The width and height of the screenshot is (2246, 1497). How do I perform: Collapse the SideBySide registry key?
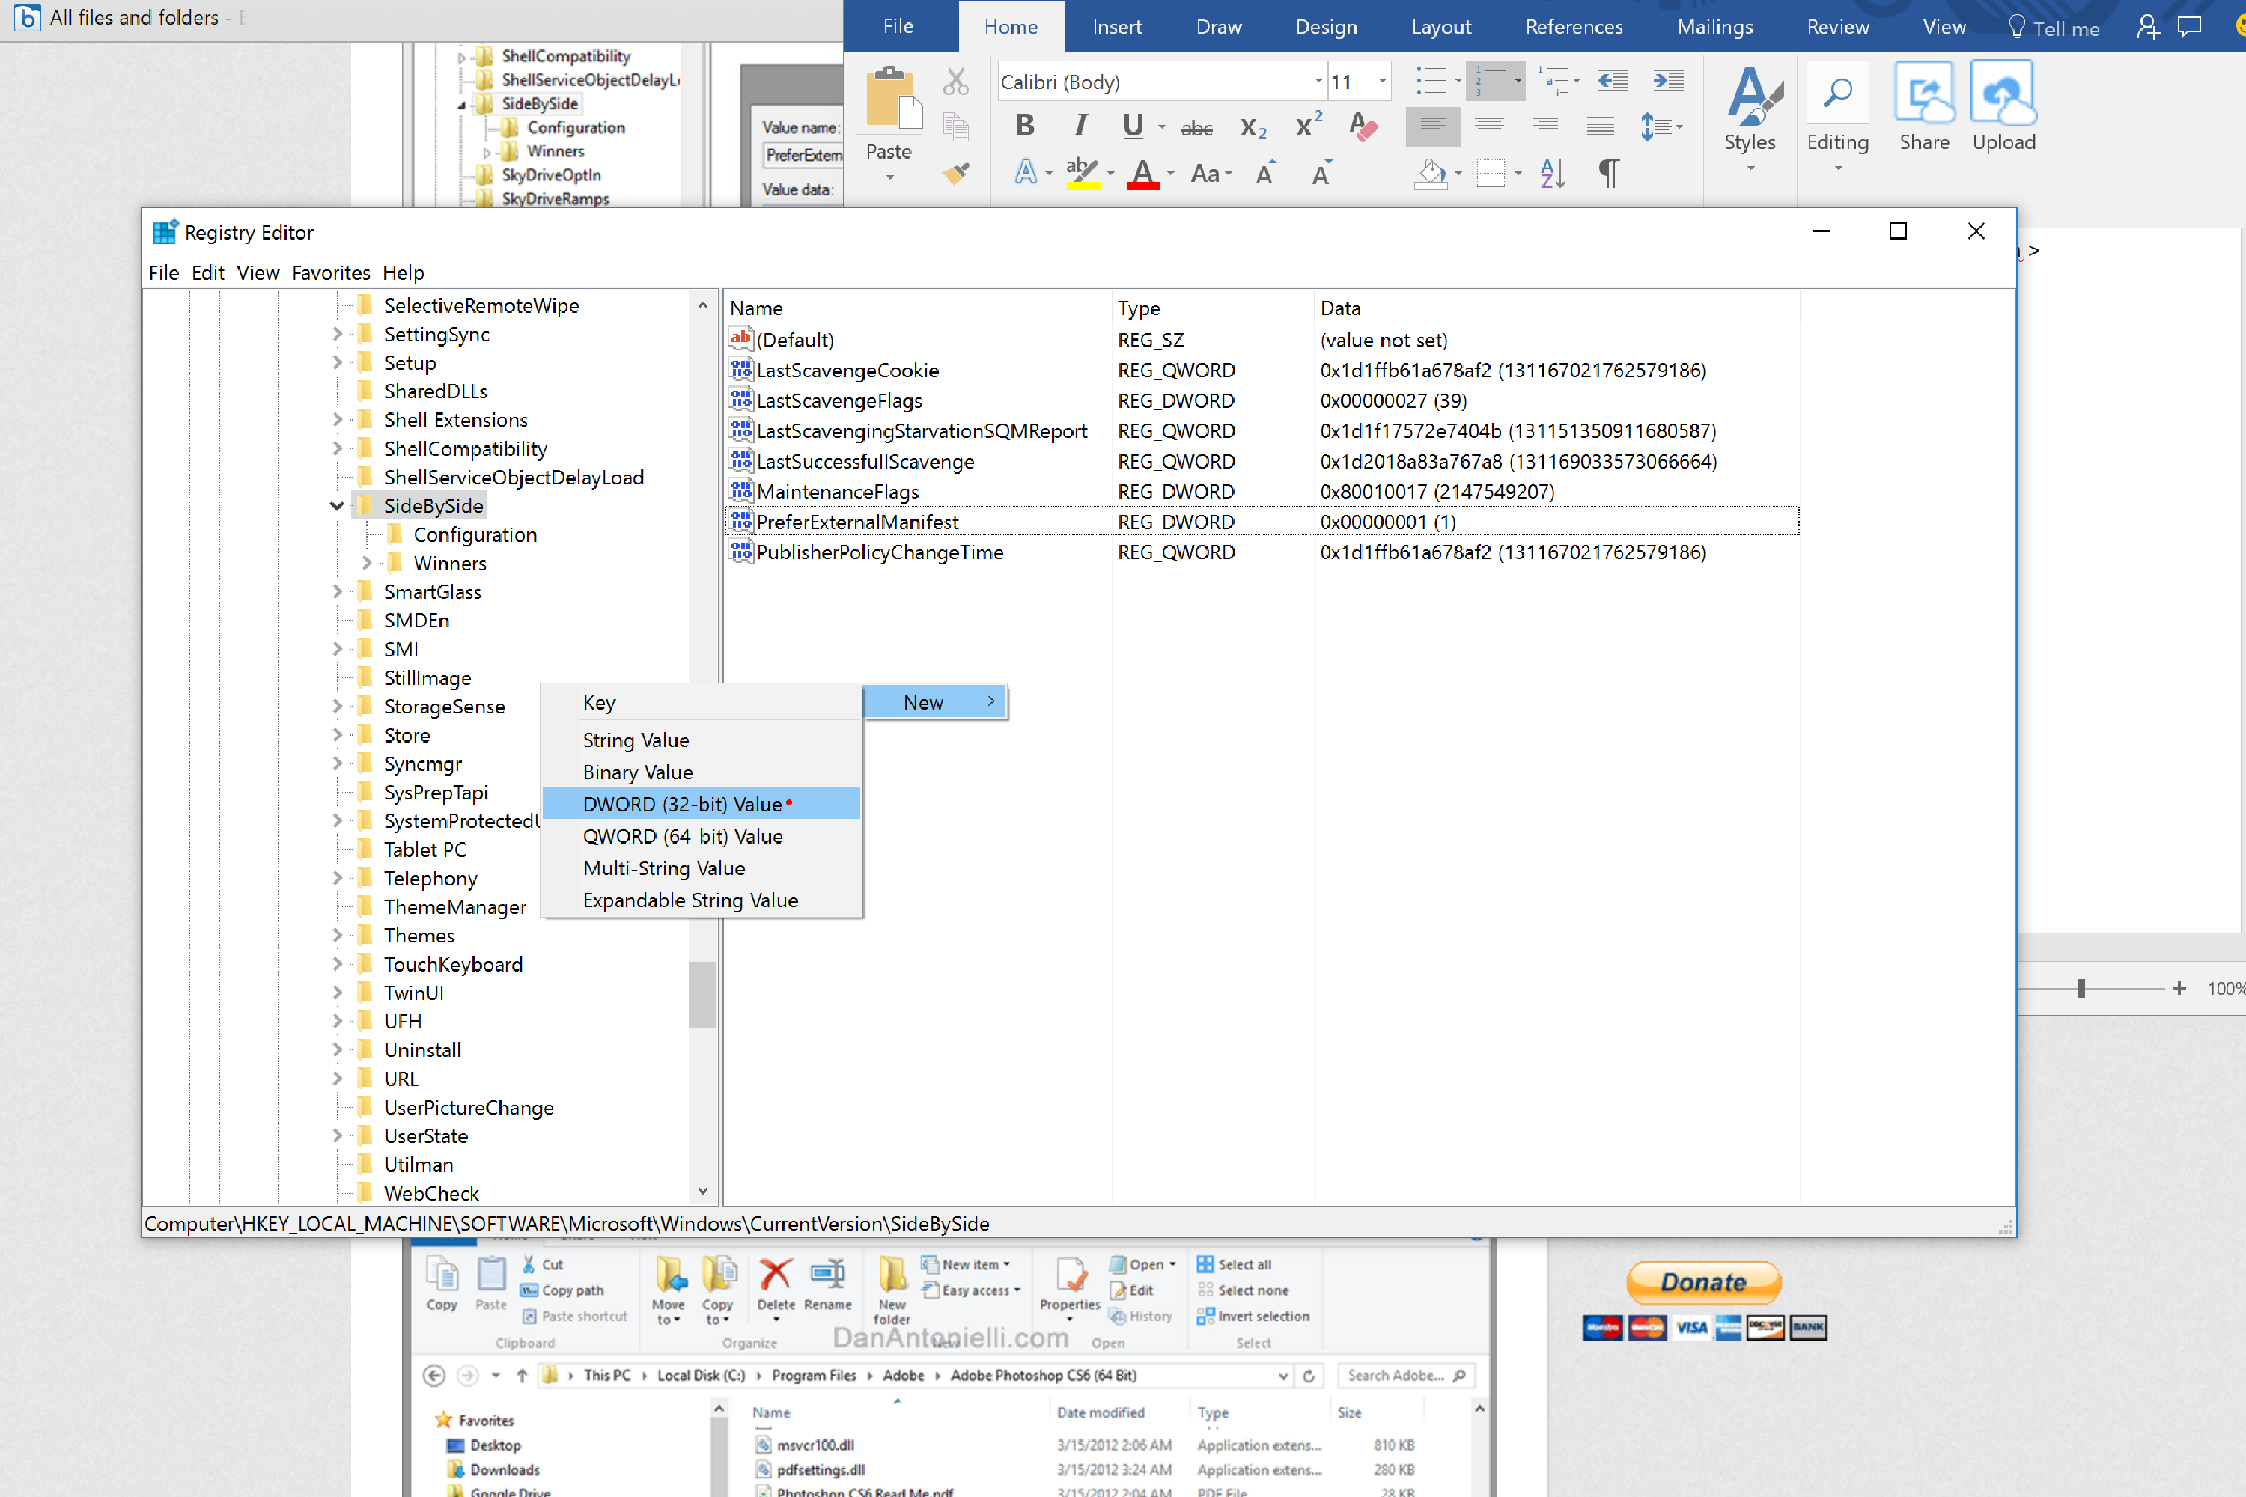point(337,506)
